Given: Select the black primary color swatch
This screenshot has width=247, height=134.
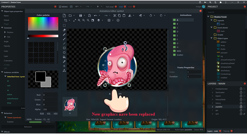Looking at the screenshot, I should click(x=41, y=77).
